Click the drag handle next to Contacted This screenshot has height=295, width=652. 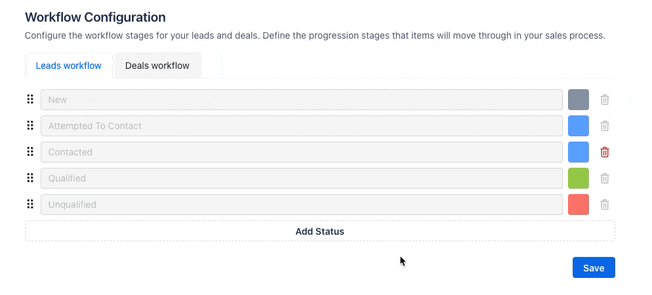tap(30, 152)
